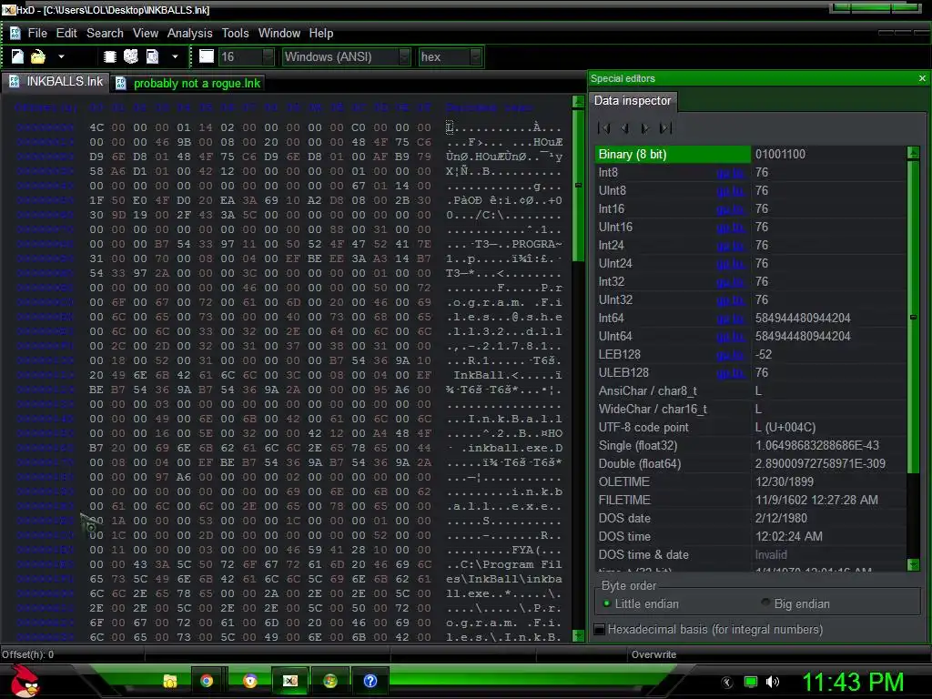932x699 pixels.
Task: Click the bytes-per-row columns icon
Action: (207, 56)
